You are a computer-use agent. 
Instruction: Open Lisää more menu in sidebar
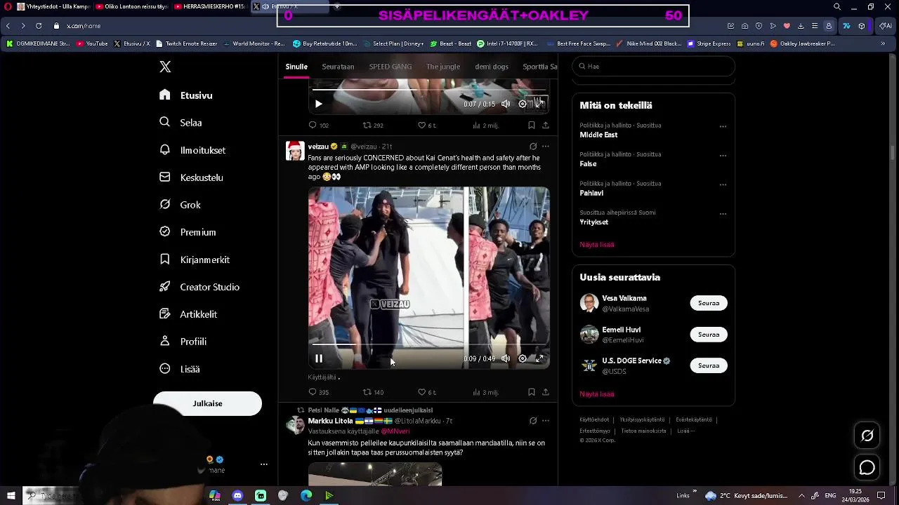[x=180, y=369]
